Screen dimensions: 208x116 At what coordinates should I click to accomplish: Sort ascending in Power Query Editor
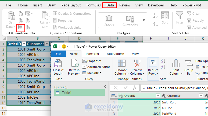pos(163,61)
